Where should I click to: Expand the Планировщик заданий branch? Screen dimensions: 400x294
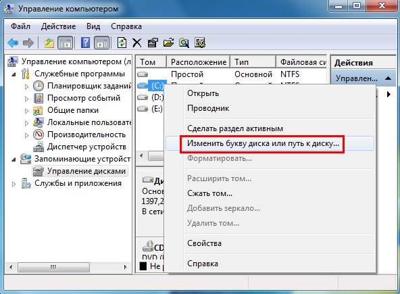coord(26,87)
